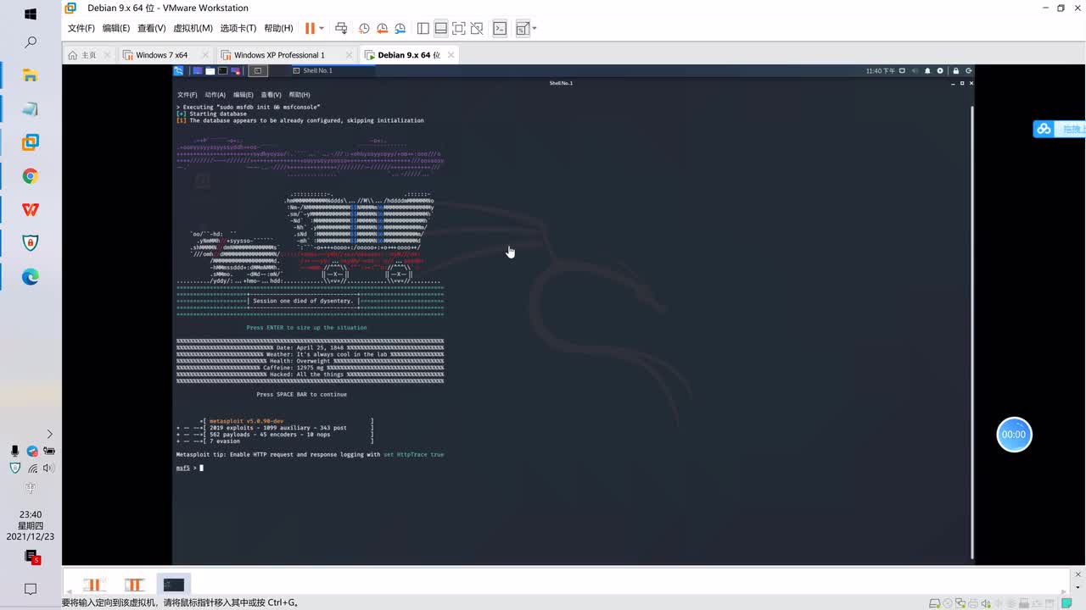Close the Debian 9.x 64 位 tab

point(451,55)
